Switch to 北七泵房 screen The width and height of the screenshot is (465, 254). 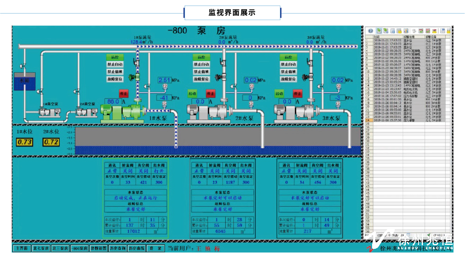pos(41,248)
